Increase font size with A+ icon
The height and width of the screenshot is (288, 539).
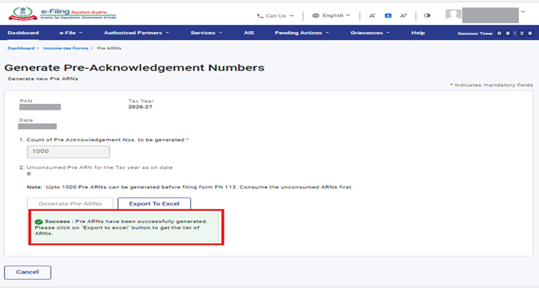[x=403, y=15]
